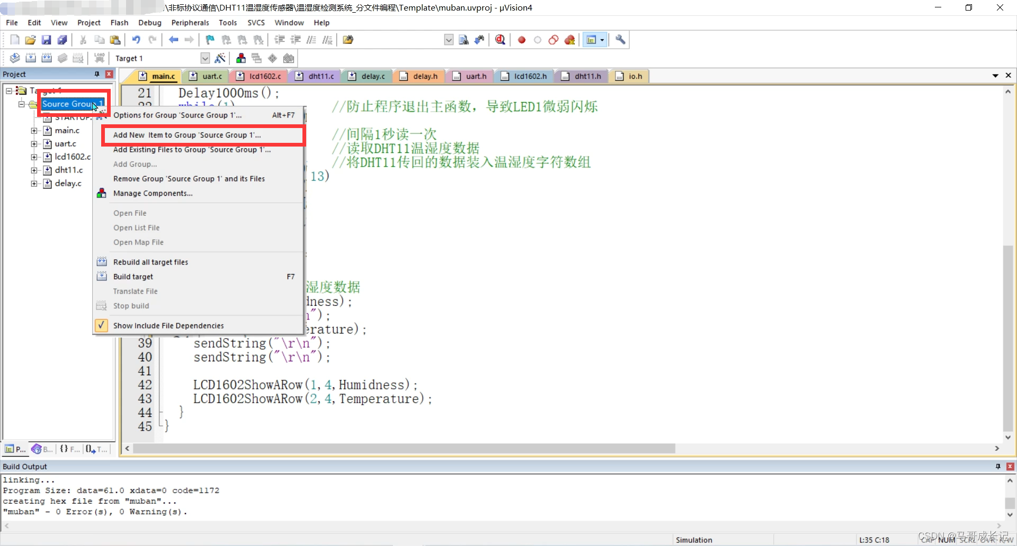Screen dimensions: 1017x546
Task: Disable all breakpoints icon
Action: 554,40
